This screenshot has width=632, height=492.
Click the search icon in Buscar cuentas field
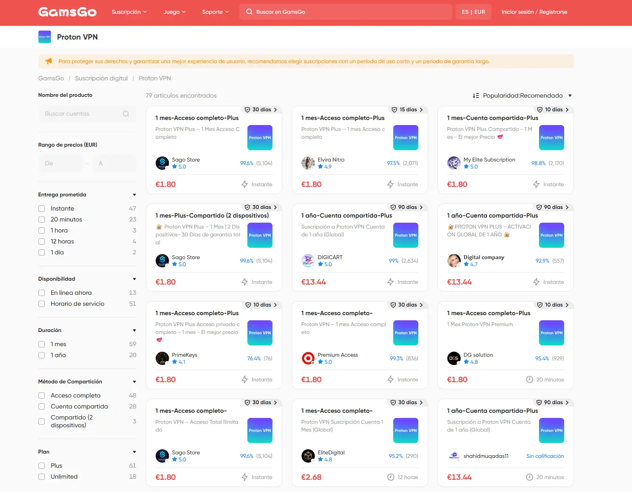coord(126,114)
